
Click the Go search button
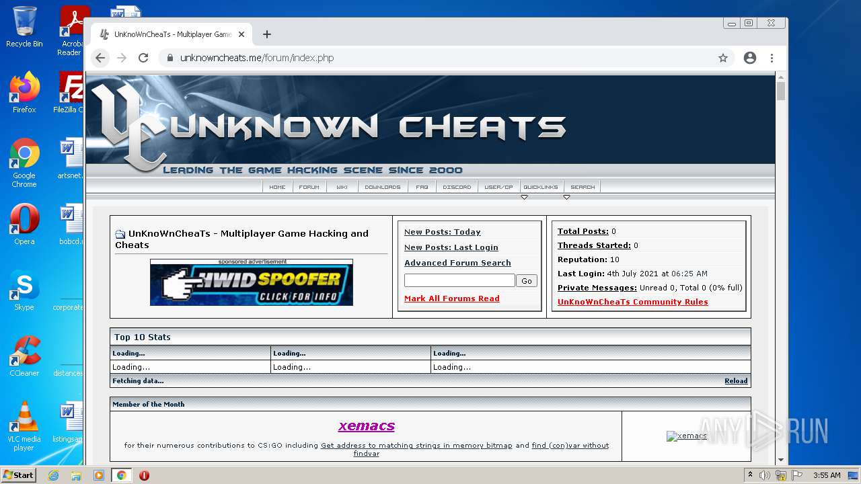[527, 281]
